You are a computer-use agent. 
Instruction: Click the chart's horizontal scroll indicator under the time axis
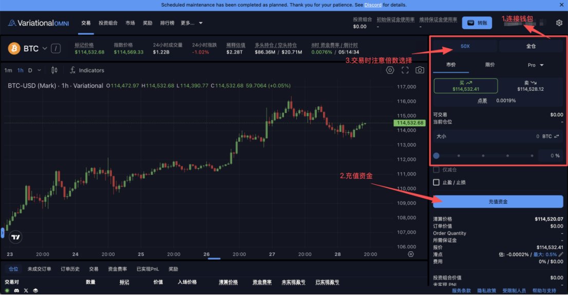coord(214,259)
